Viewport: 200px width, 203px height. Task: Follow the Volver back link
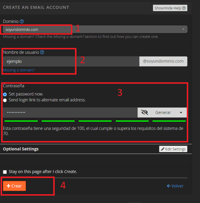[175, 186]
